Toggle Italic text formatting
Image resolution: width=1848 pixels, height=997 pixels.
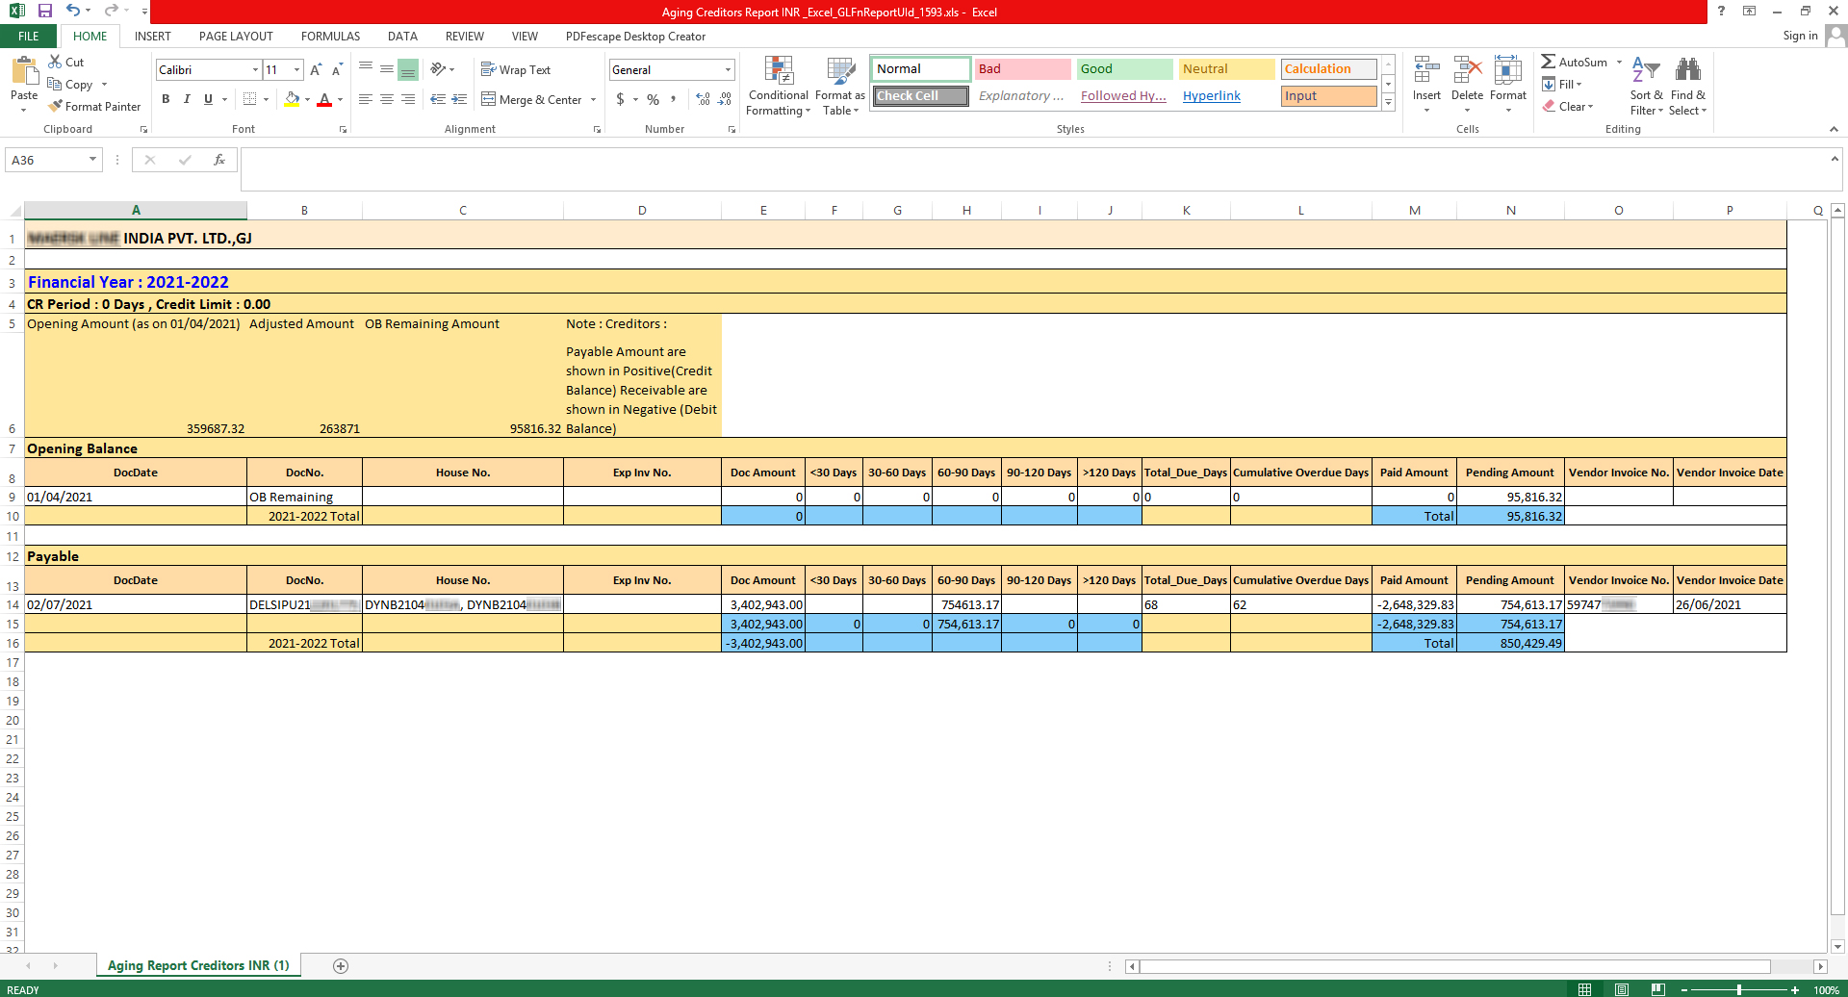[x=187, y=99]
